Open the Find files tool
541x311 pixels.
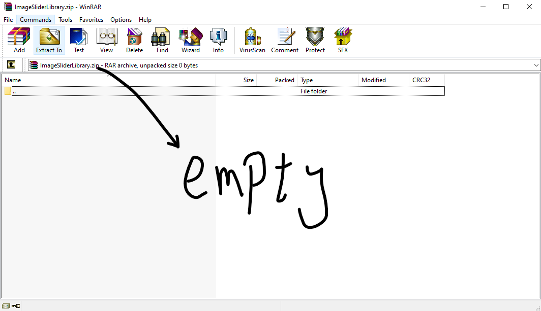coord(162,40)
